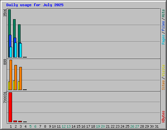Click the cyan Pages bar for day 2
The width and height of the screenshot is (167, 130).
tap(16, 50)
